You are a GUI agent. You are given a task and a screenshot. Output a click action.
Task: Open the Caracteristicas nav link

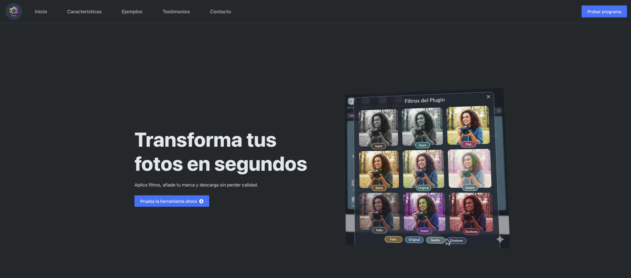[x=84, y=12]
